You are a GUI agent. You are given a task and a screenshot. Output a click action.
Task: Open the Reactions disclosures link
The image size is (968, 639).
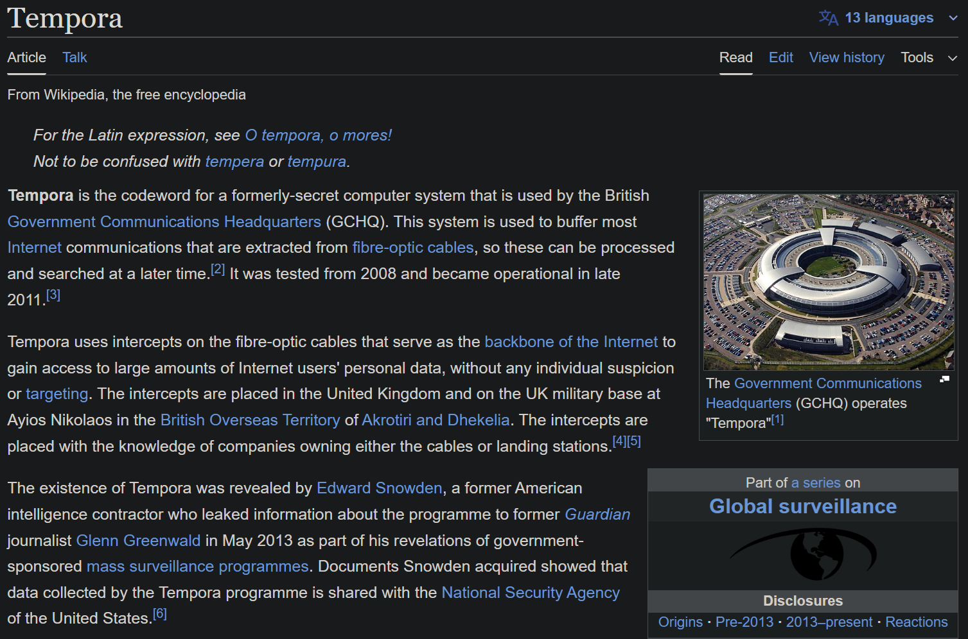coord(917,622)
